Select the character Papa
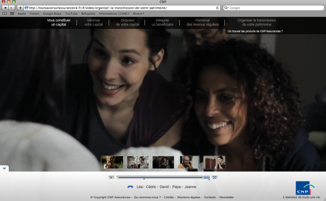 176,187
